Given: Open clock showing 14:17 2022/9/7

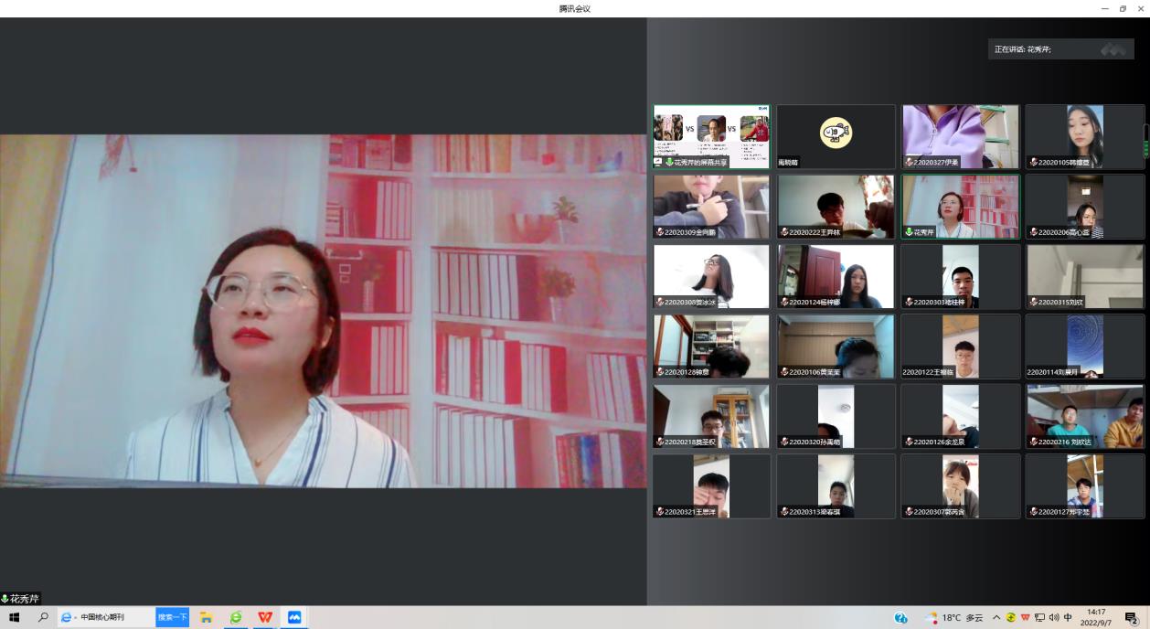Looking at the screenshot, I should tap(1096, 618).
